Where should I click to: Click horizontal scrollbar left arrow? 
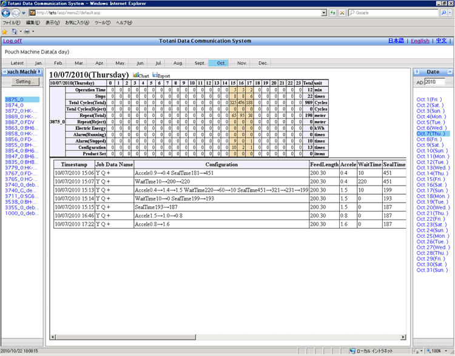coord(53,337)
